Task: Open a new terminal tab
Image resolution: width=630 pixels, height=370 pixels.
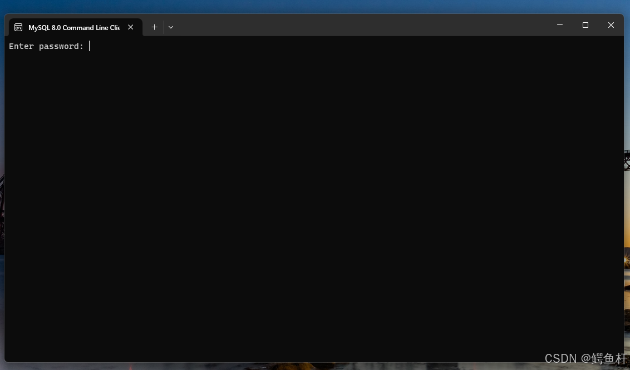Action: (x=154, y=27)
